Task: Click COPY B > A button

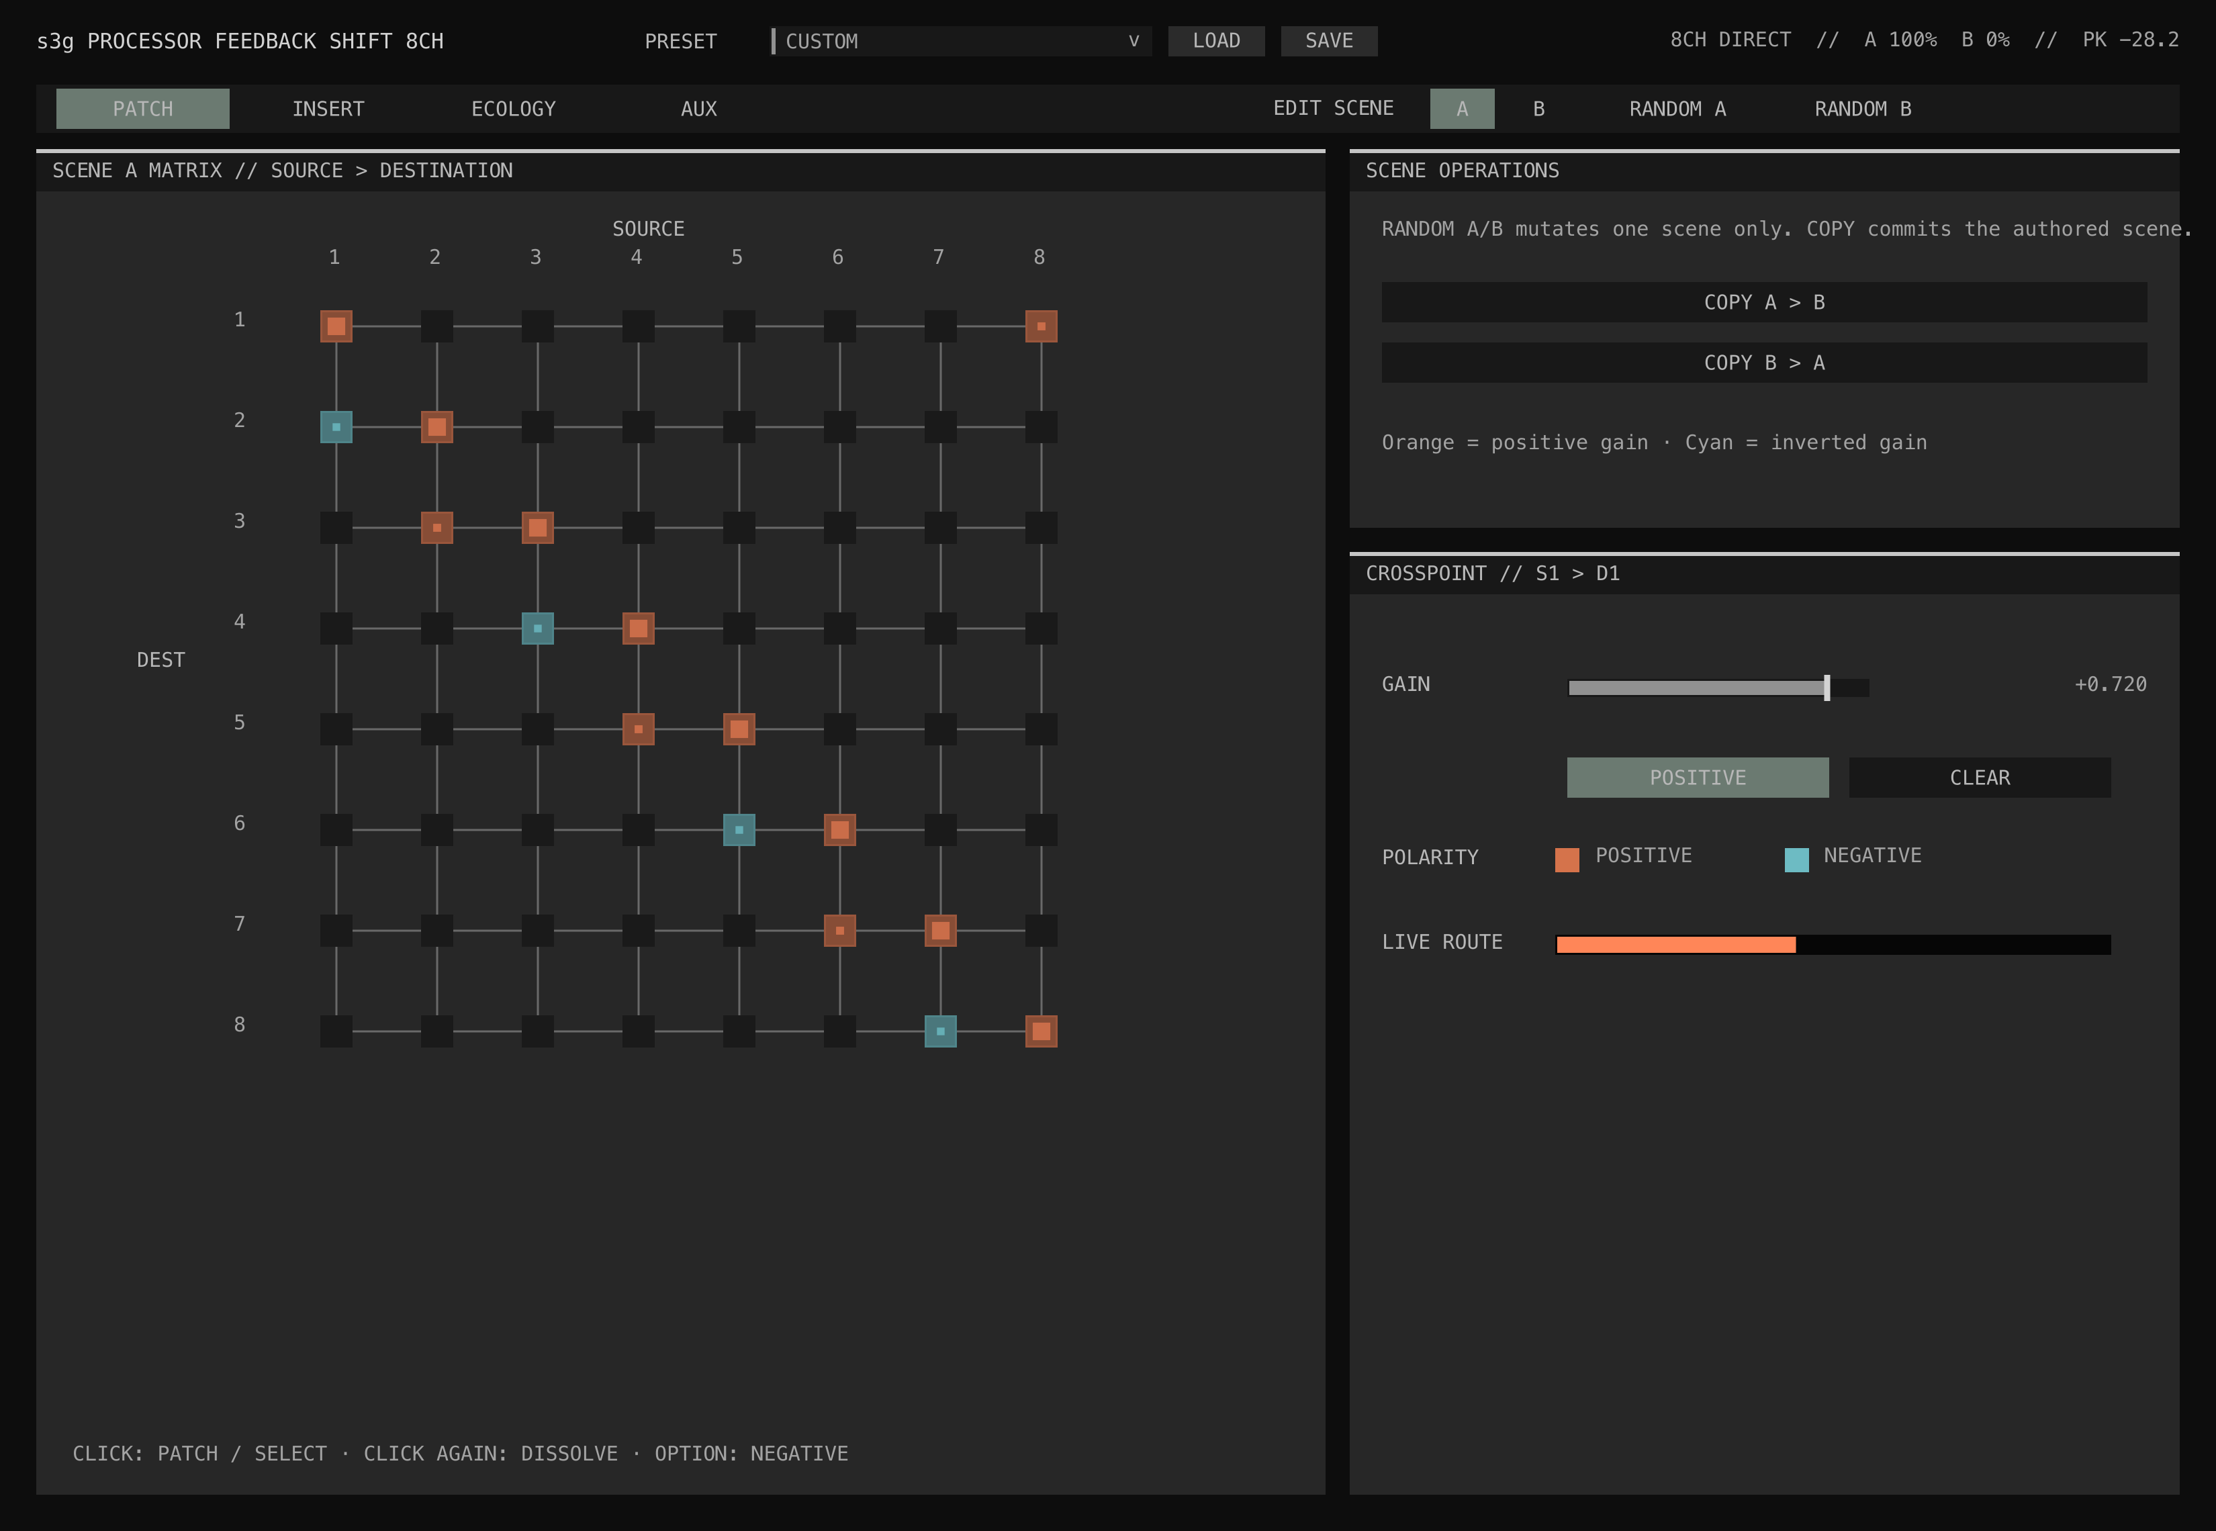Action: (x=1764, y=363)
